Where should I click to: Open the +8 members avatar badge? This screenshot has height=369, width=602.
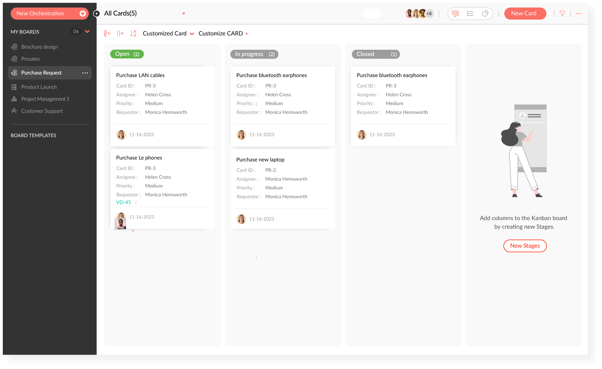point(429,13)
